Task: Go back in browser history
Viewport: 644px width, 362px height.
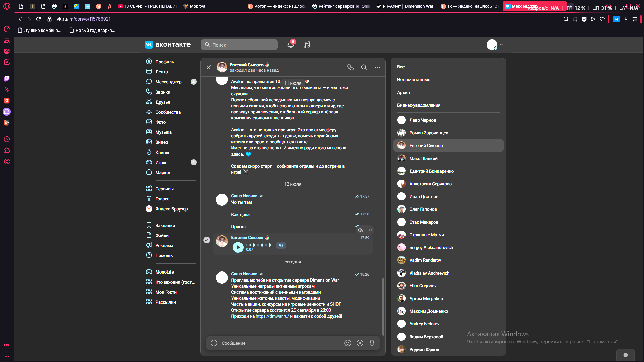Action: [20, 19]
